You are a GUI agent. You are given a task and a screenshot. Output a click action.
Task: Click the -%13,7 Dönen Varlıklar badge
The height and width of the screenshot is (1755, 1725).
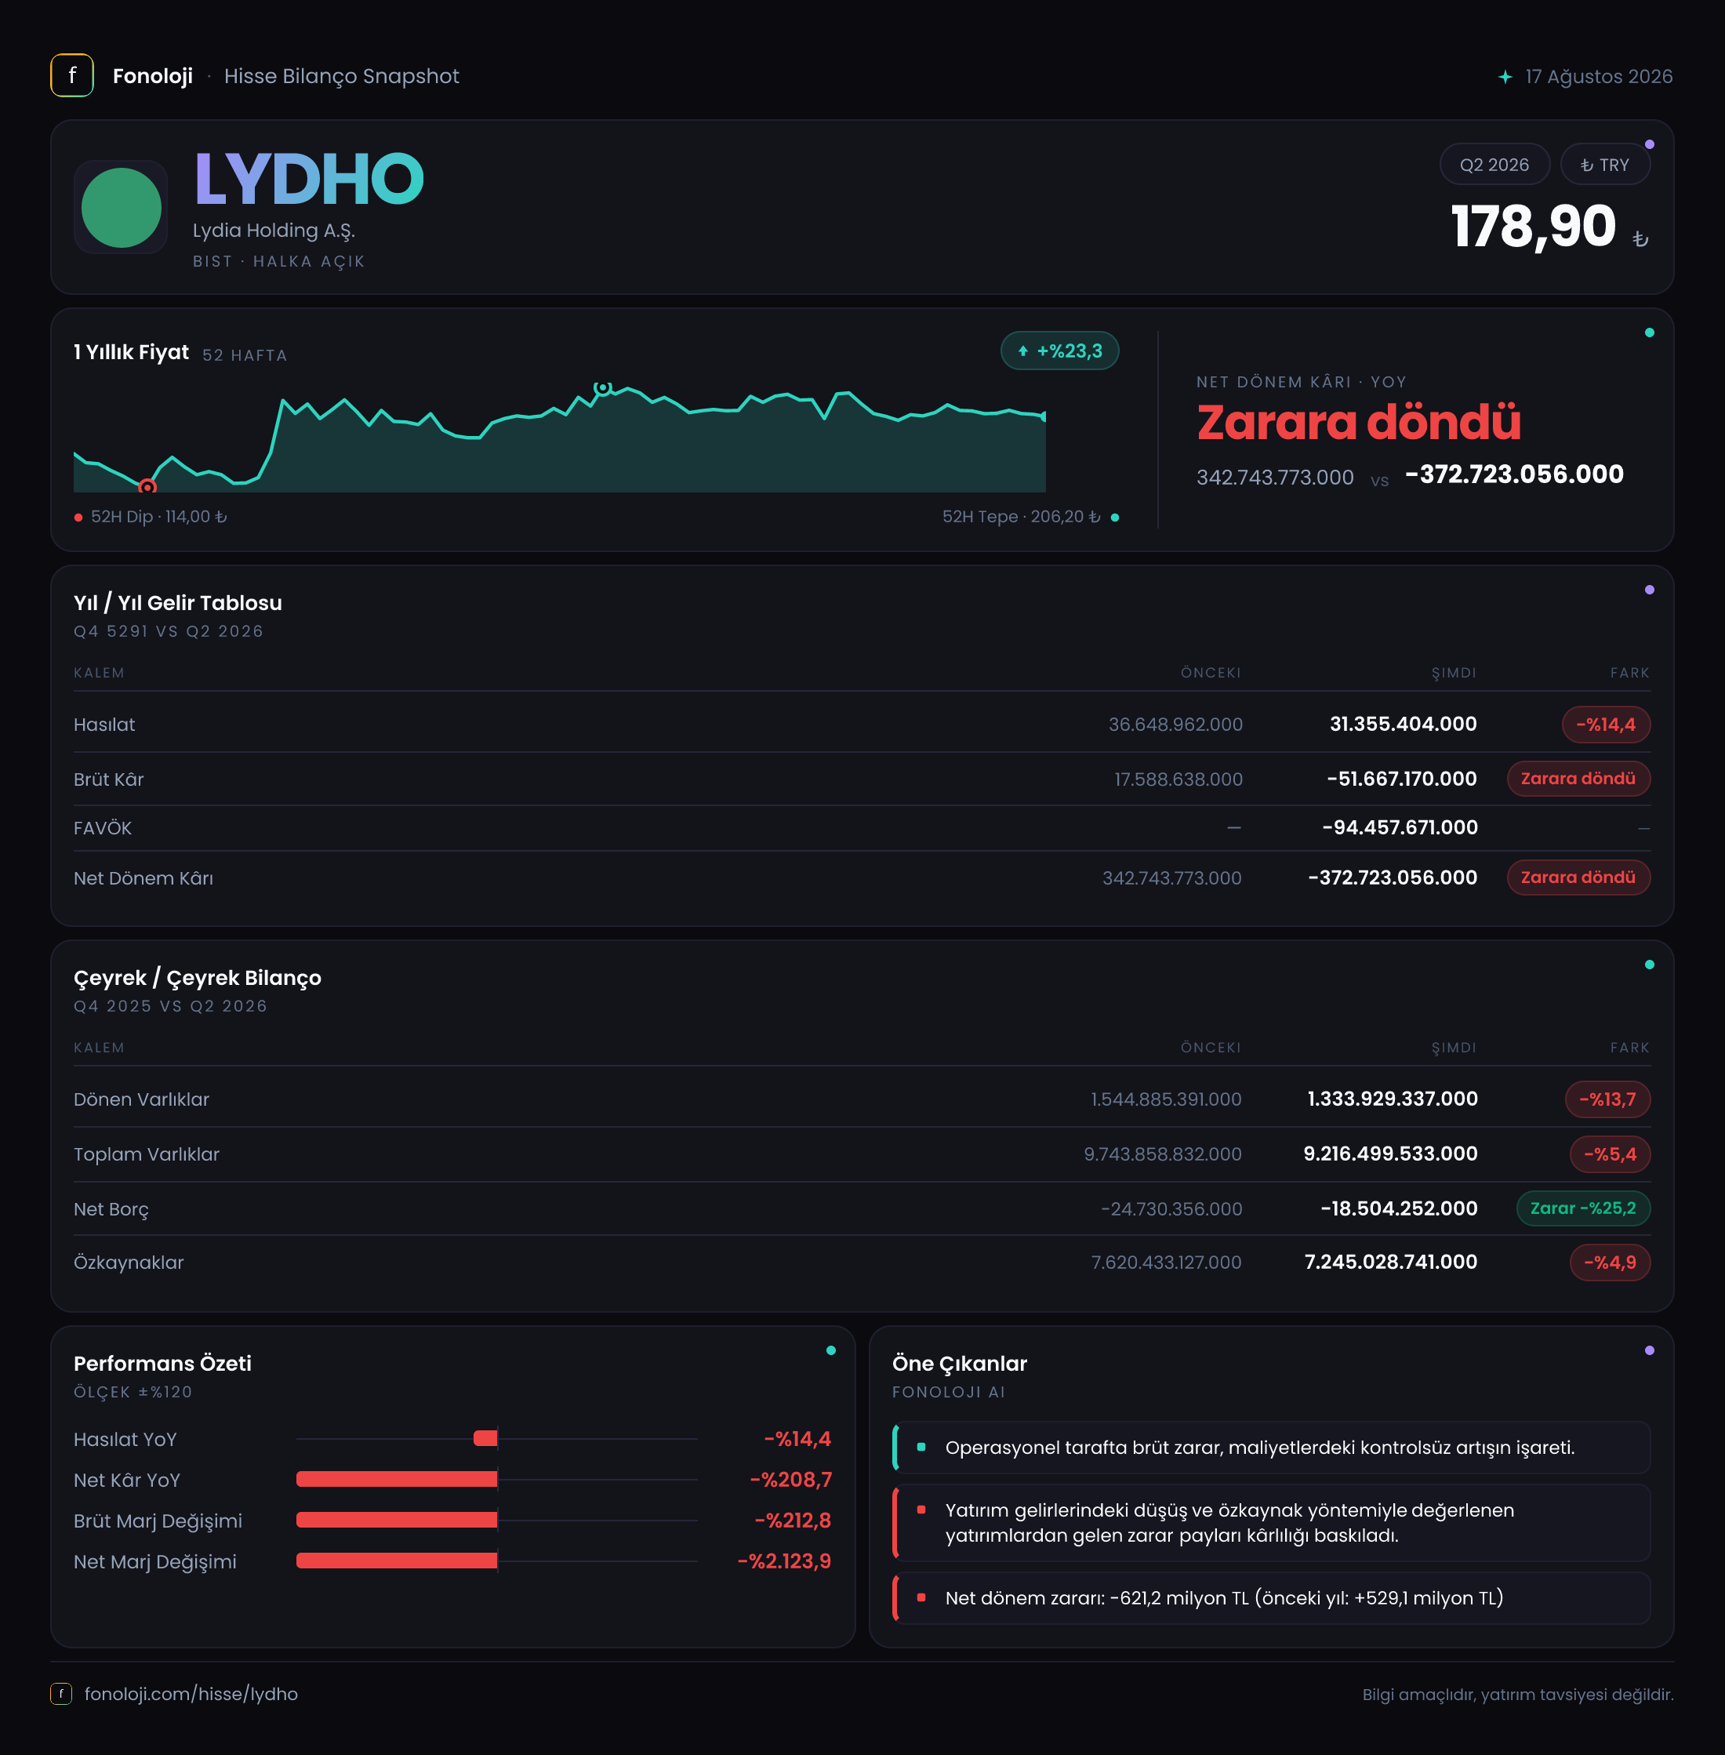click(x=1607, y=1099)
